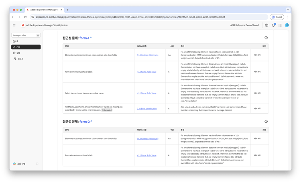This screenshot has width=301, height=183.
Task: Open a new browser tab
Action: (x=67, y=10)
